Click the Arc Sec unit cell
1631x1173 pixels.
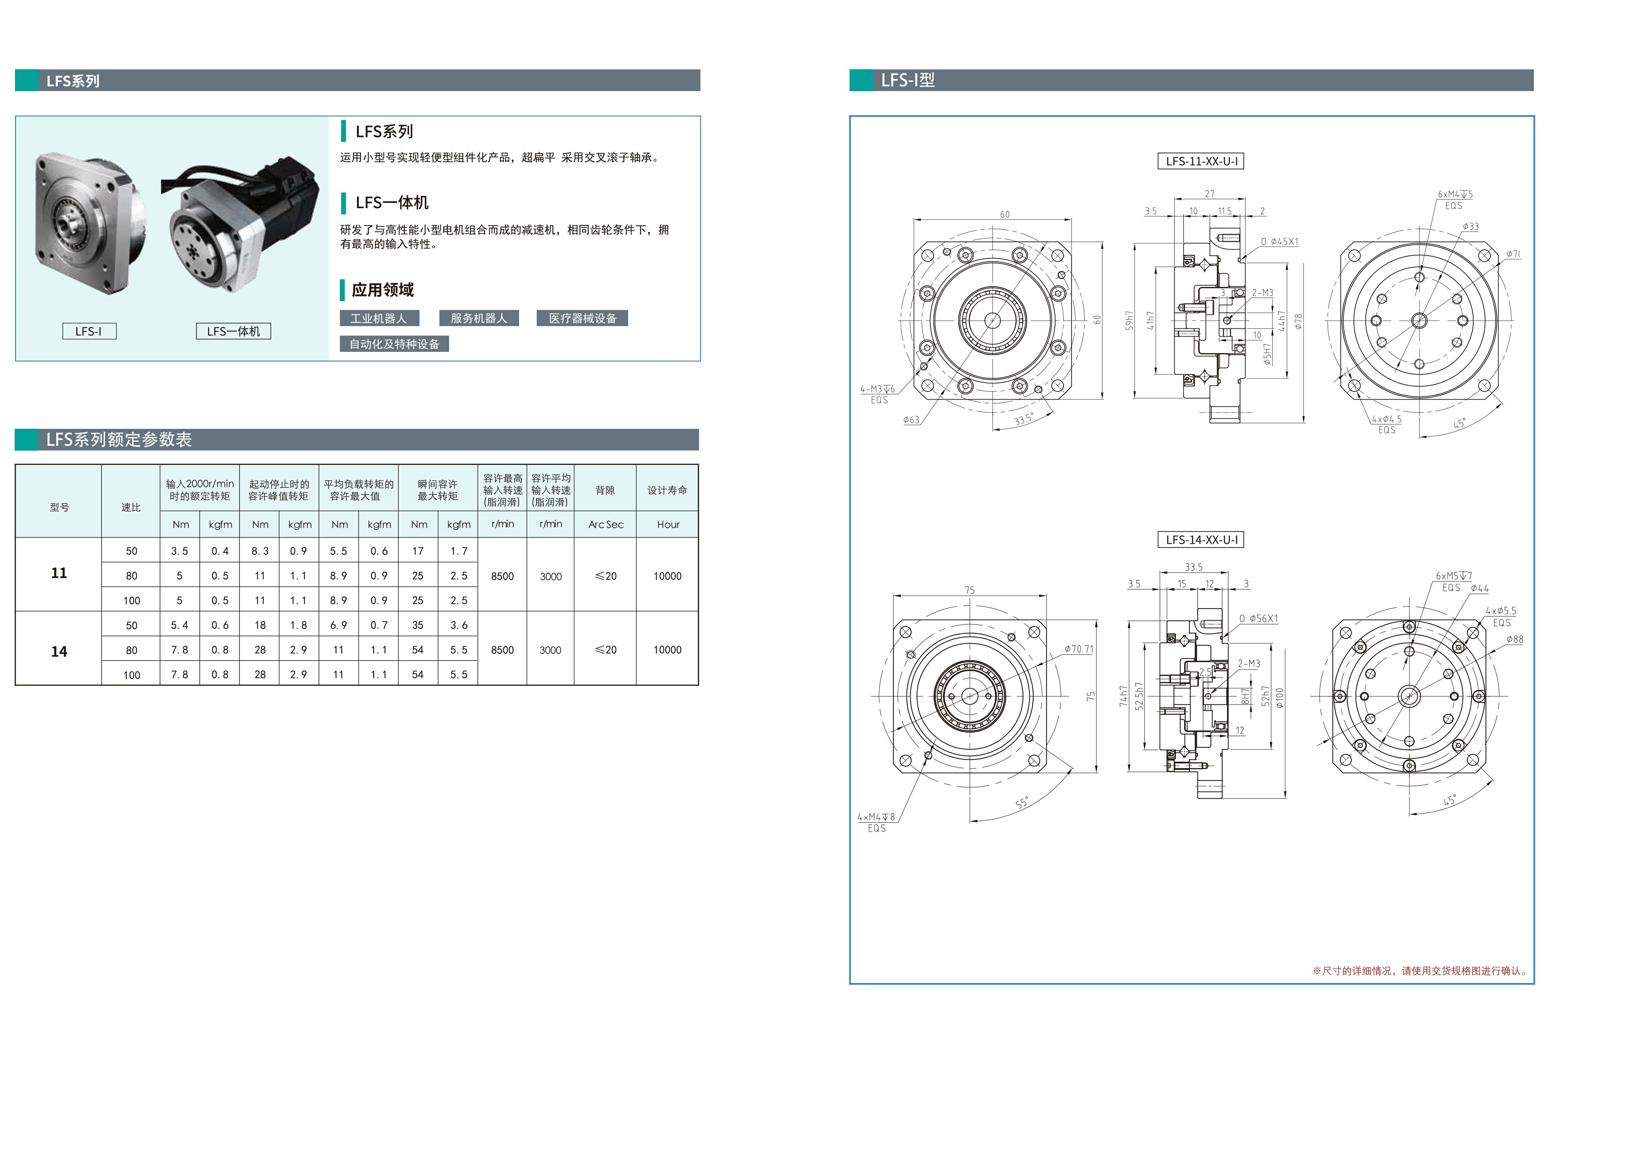click(x=606, y=525)
